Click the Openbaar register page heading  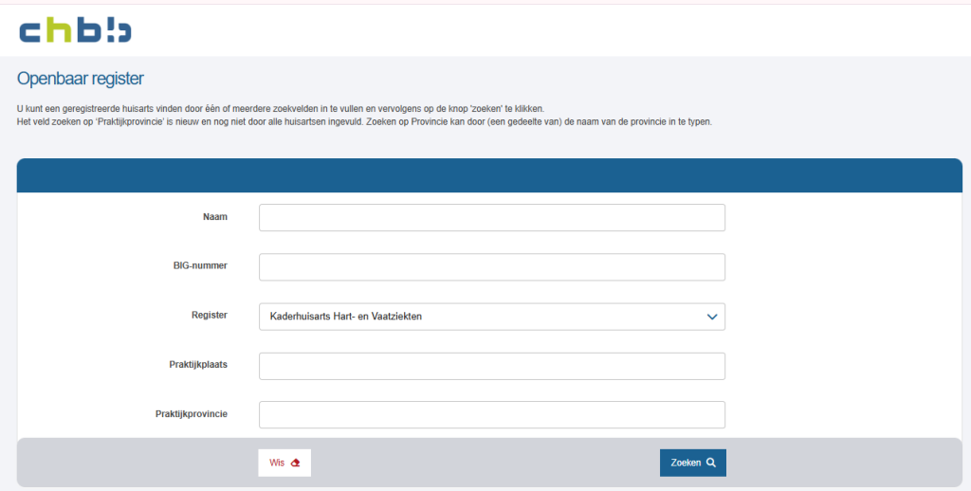click(x=81, y=79)
